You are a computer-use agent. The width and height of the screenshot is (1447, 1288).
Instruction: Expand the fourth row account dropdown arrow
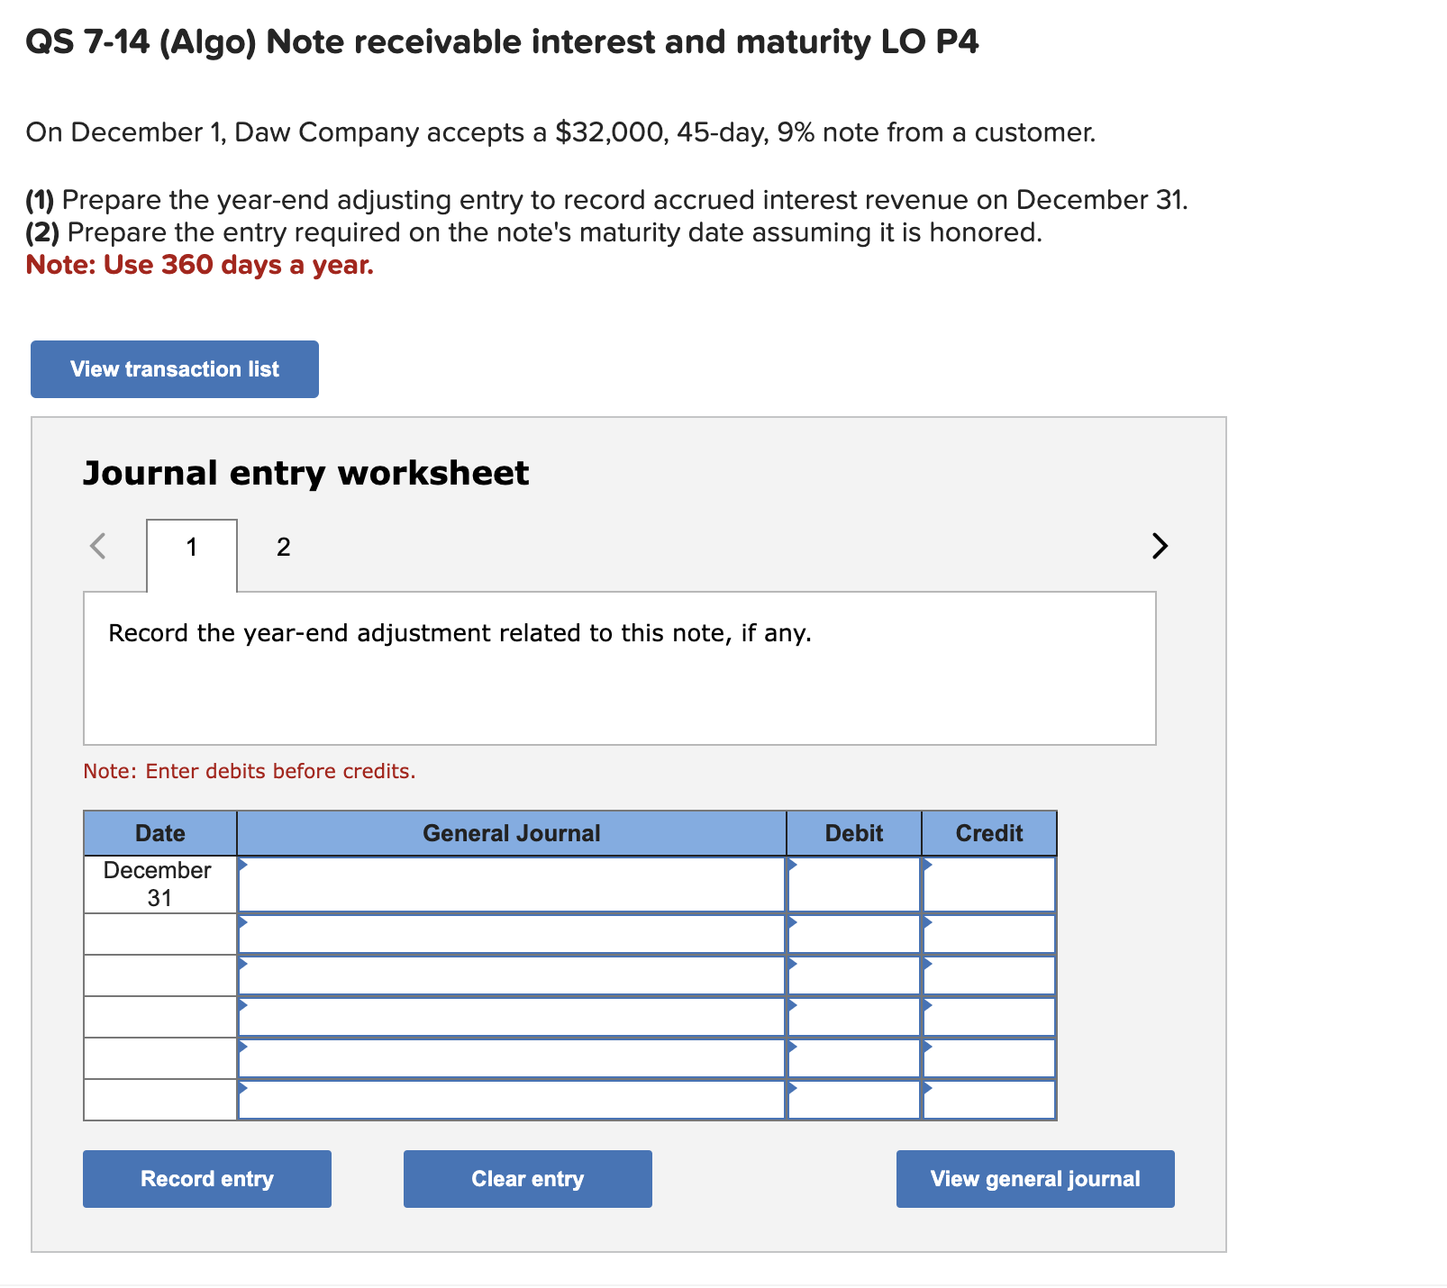click(x=243, y=1011)
